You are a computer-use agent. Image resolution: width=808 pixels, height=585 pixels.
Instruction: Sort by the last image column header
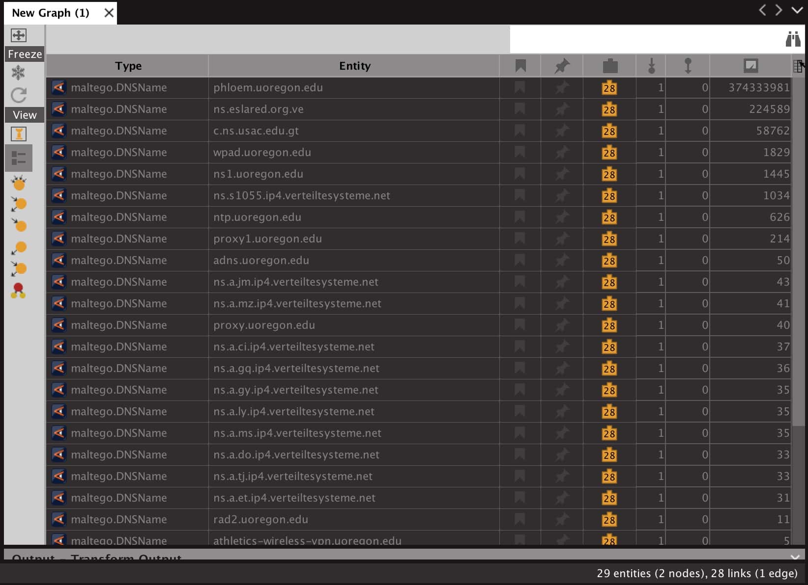[x=750, y=66]
